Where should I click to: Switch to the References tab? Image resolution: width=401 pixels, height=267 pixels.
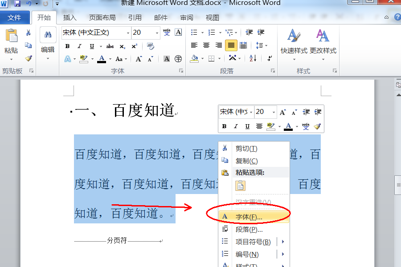pos(135,18)
